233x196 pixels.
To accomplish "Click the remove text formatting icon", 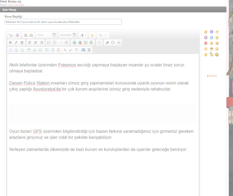I will (17, 35).
